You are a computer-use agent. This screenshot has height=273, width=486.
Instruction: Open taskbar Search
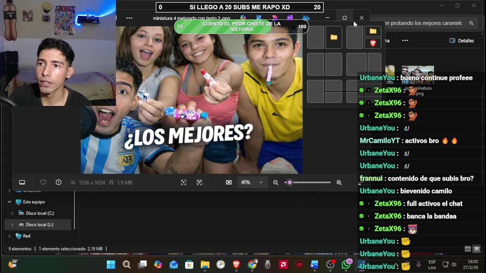[x=127, y=265]
